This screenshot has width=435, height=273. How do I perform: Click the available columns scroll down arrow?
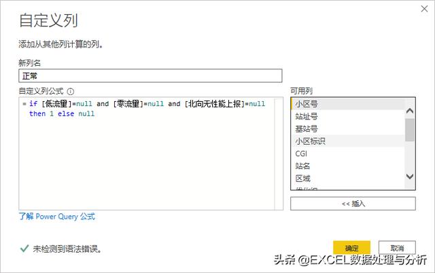click(410, 177)
